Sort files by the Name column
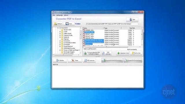The height and width of the screenshot is (104, 185). click(93, 28)
